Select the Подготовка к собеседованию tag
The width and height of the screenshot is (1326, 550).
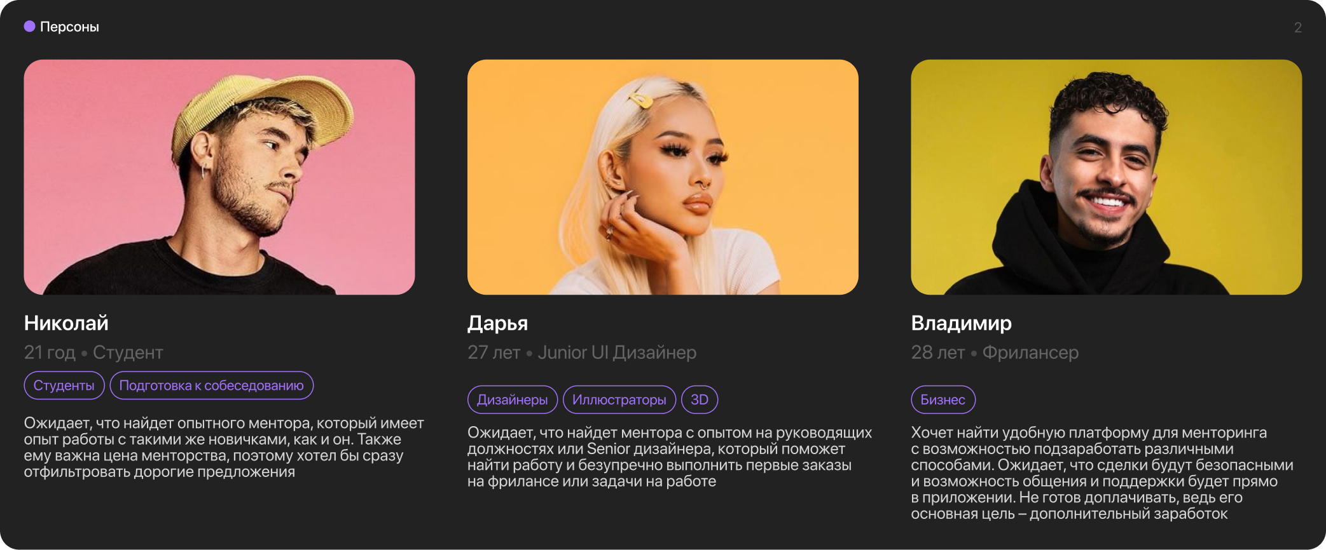(212, 386)
